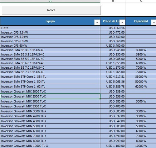Screen dimensions: 156x148
Task: Select column B header
Action: point(113,1)
